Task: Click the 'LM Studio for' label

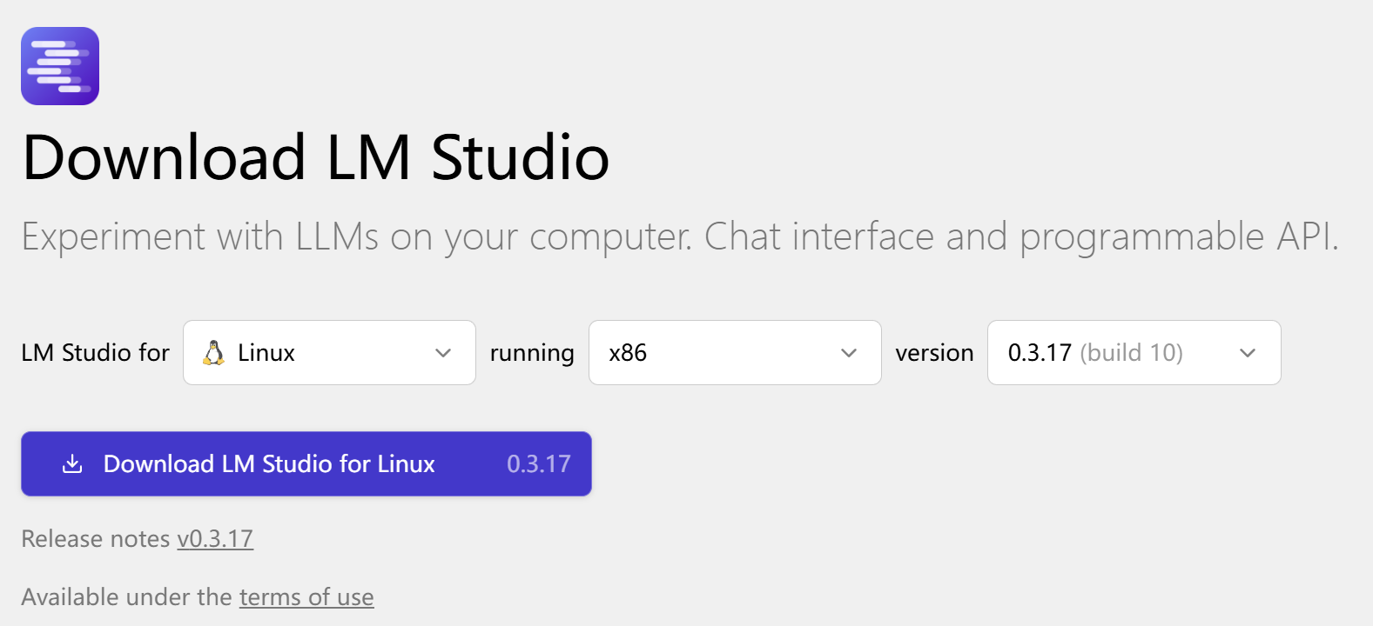Action: (x=96, y=352)
